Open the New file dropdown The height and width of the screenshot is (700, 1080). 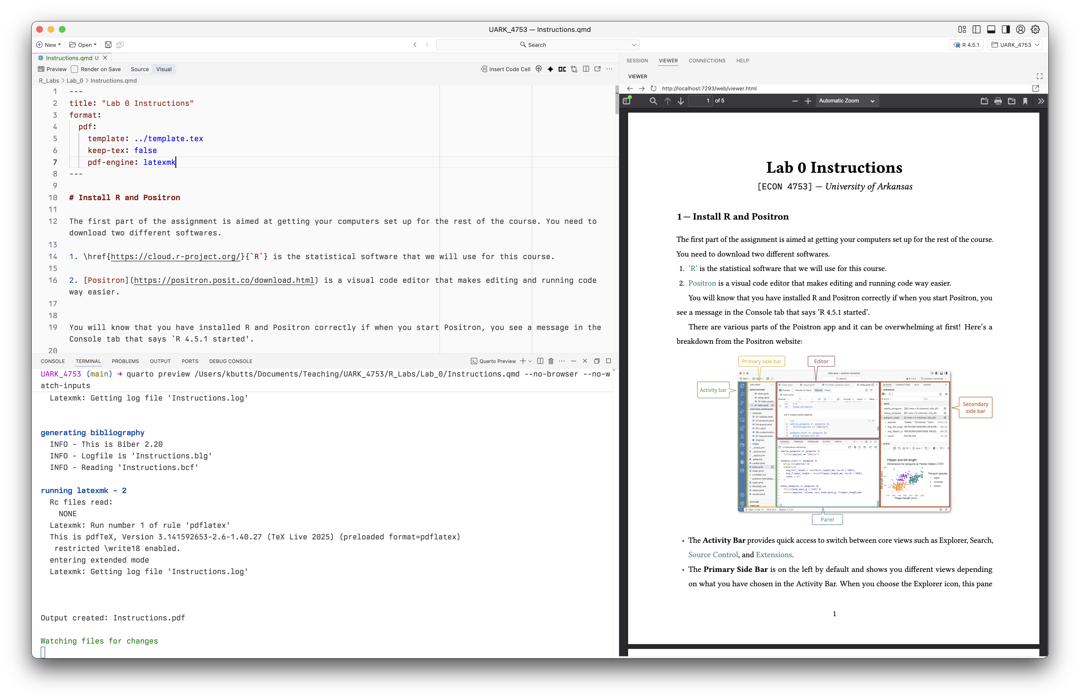pos(49,45)
